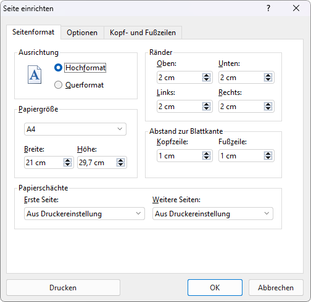Decrease the Breite value with down arrow
The width and height of the screenshot is (311, 302).
coord(67,165)
